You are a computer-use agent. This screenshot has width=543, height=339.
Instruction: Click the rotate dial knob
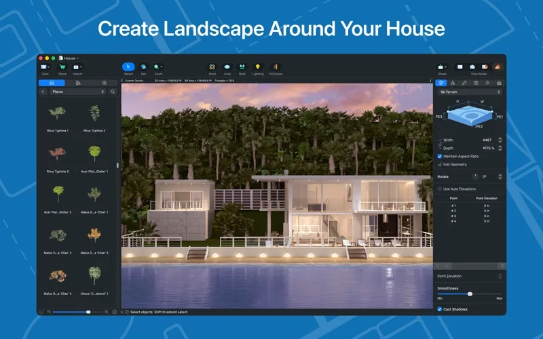[475, 176]
